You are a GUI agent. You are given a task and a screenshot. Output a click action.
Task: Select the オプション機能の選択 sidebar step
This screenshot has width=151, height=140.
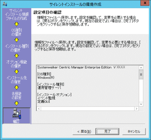point(17,64)
